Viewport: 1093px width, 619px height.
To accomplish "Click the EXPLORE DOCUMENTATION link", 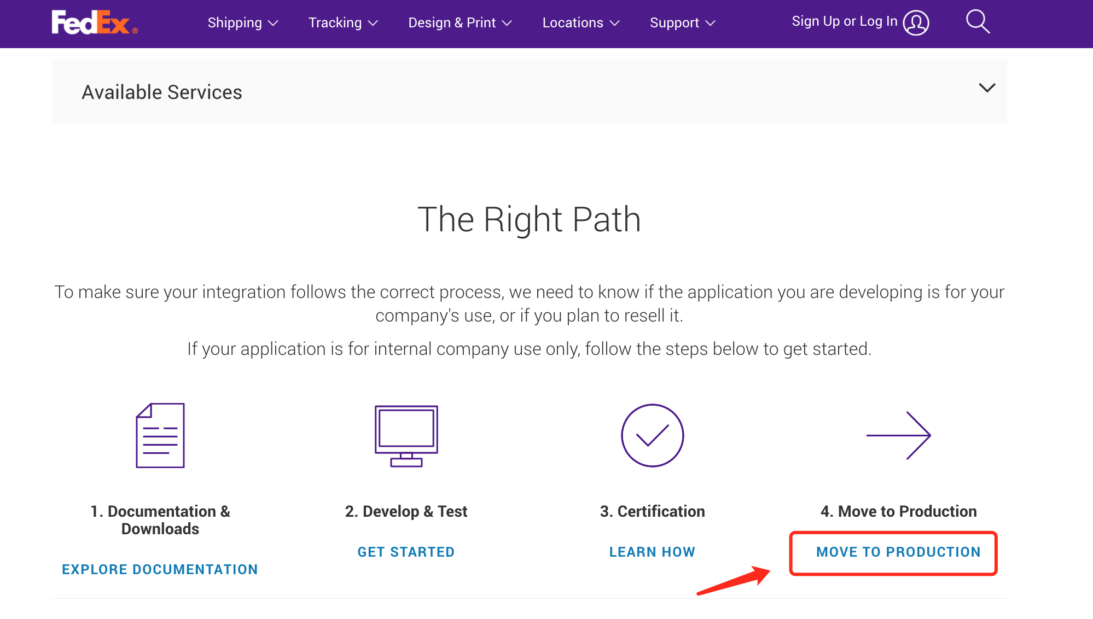I will click(160, 569).
